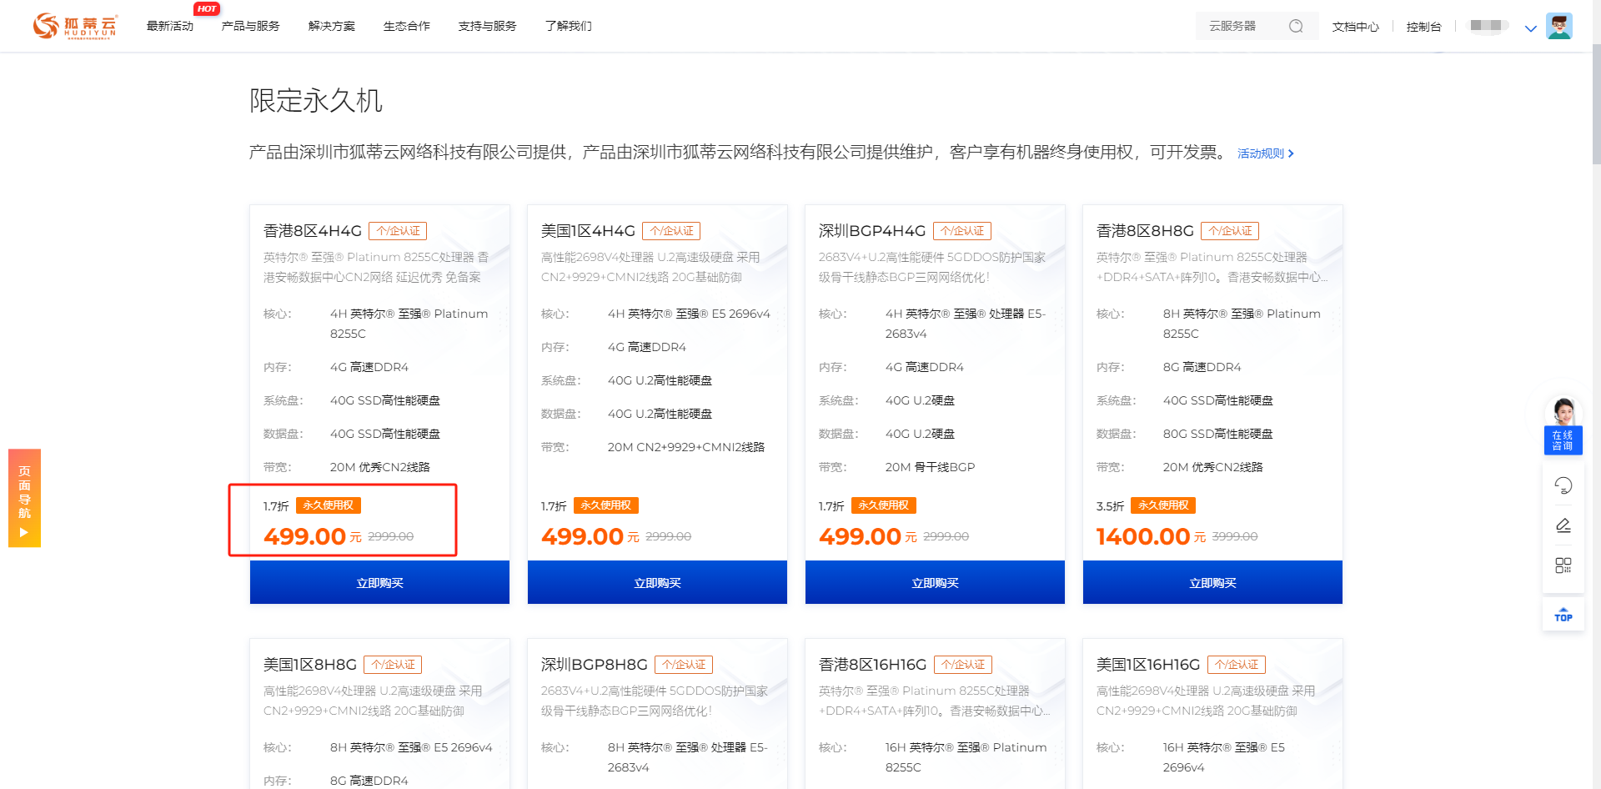Click 个/企认证 tag on 美国1区4H4G

[x=671, y=231]
